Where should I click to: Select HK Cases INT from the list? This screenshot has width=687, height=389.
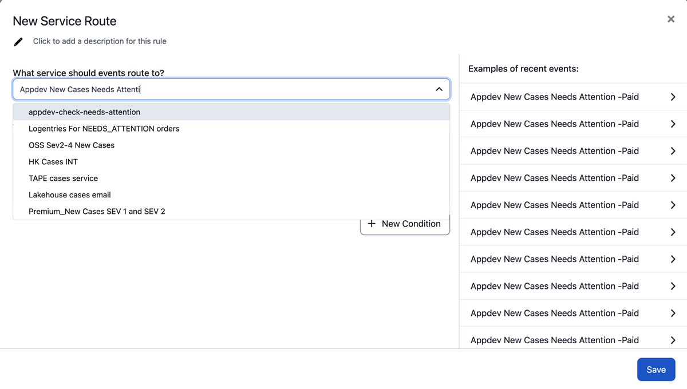[x=231, y=162]
